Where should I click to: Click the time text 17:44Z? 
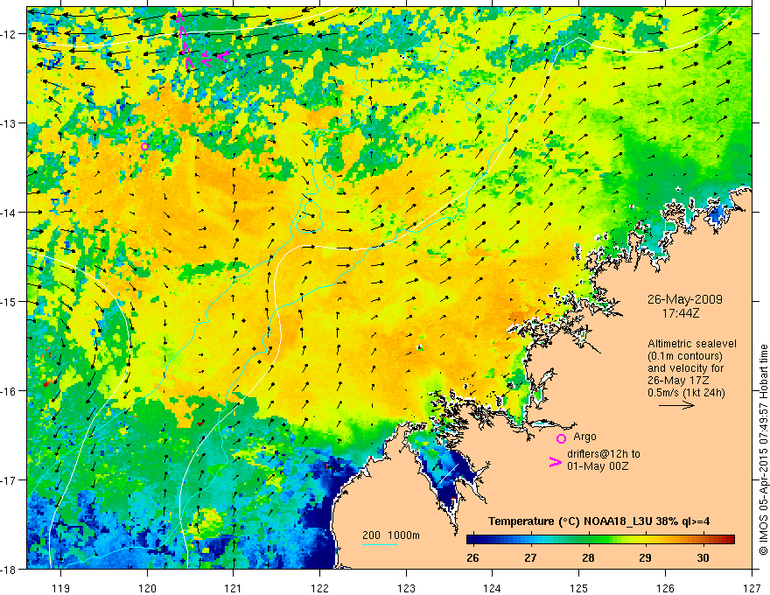coord(680,313)
